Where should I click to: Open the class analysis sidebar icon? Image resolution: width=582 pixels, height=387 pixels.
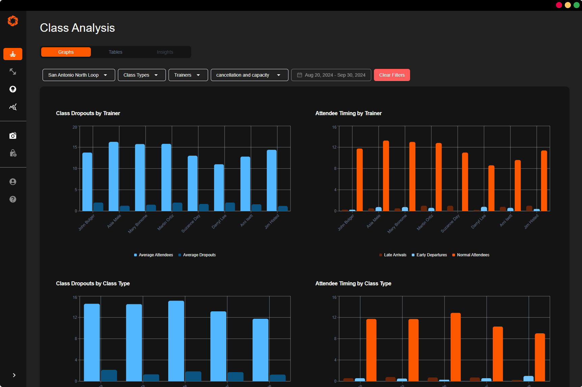point(13,54)
